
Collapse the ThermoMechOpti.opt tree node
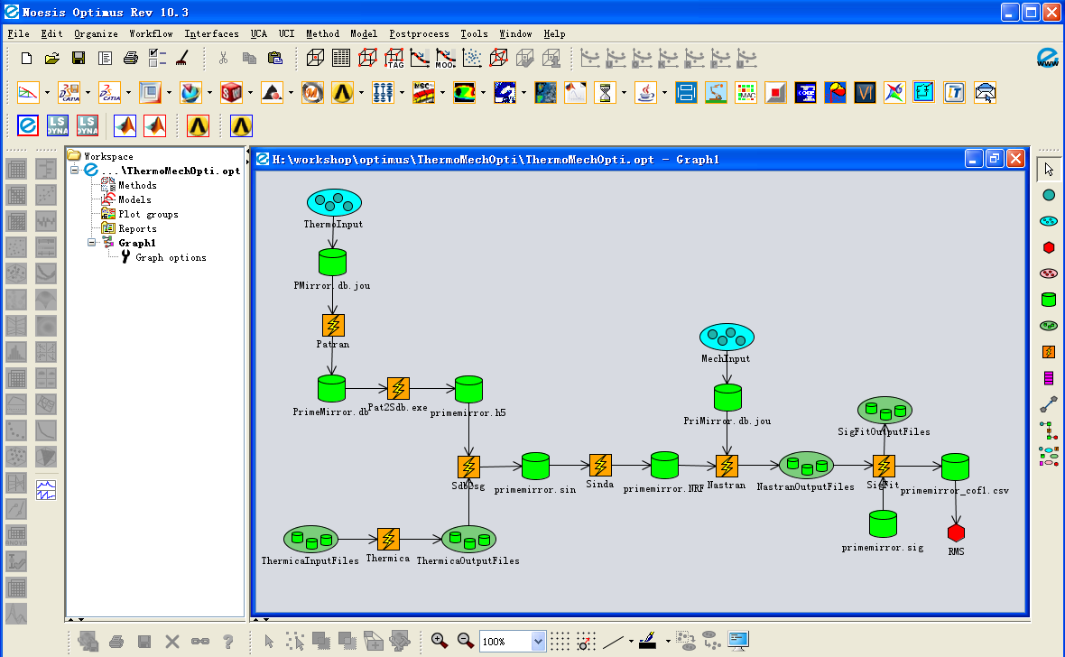(75, 171)
